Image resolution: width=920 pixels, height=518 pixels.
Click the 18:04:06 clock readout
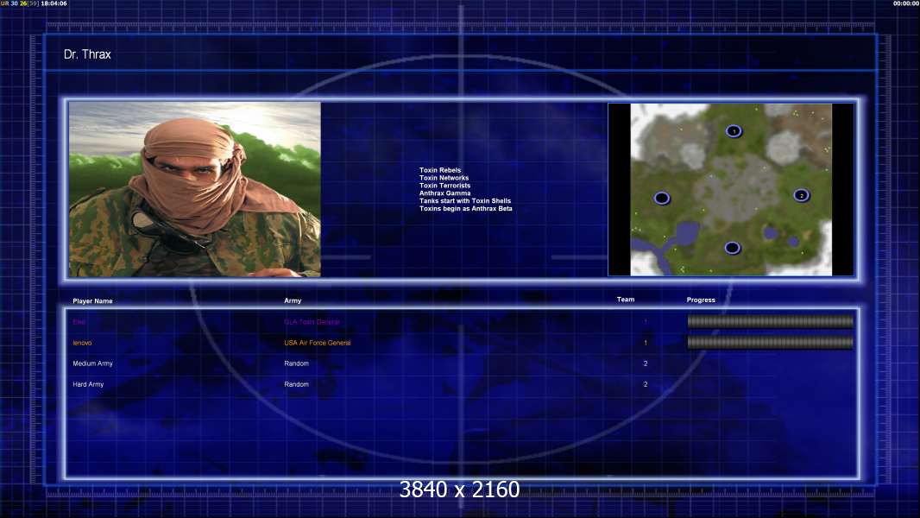tap(54, 3)
